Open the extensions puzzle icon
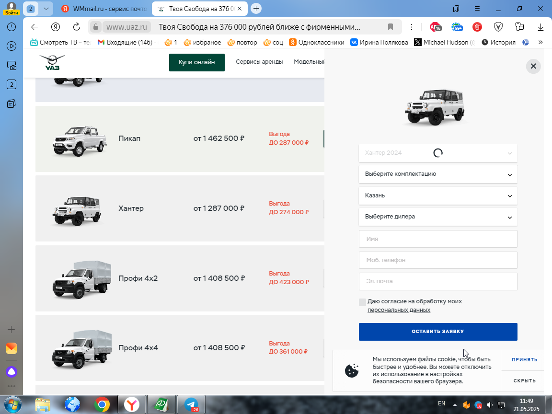Screen dimensions: 552x414 tap(519, 27)
